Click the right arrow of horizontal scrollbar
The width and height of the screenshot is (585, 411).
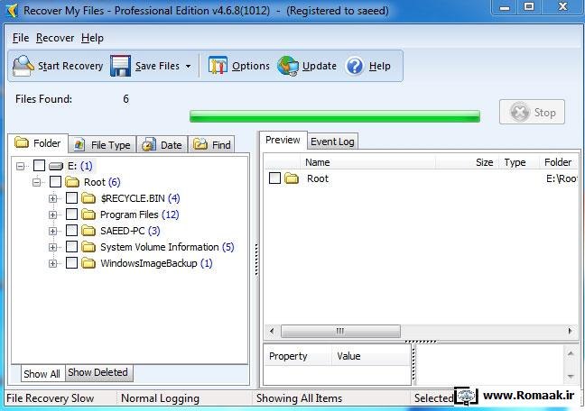pyautogui.click(x=570, y=331)
